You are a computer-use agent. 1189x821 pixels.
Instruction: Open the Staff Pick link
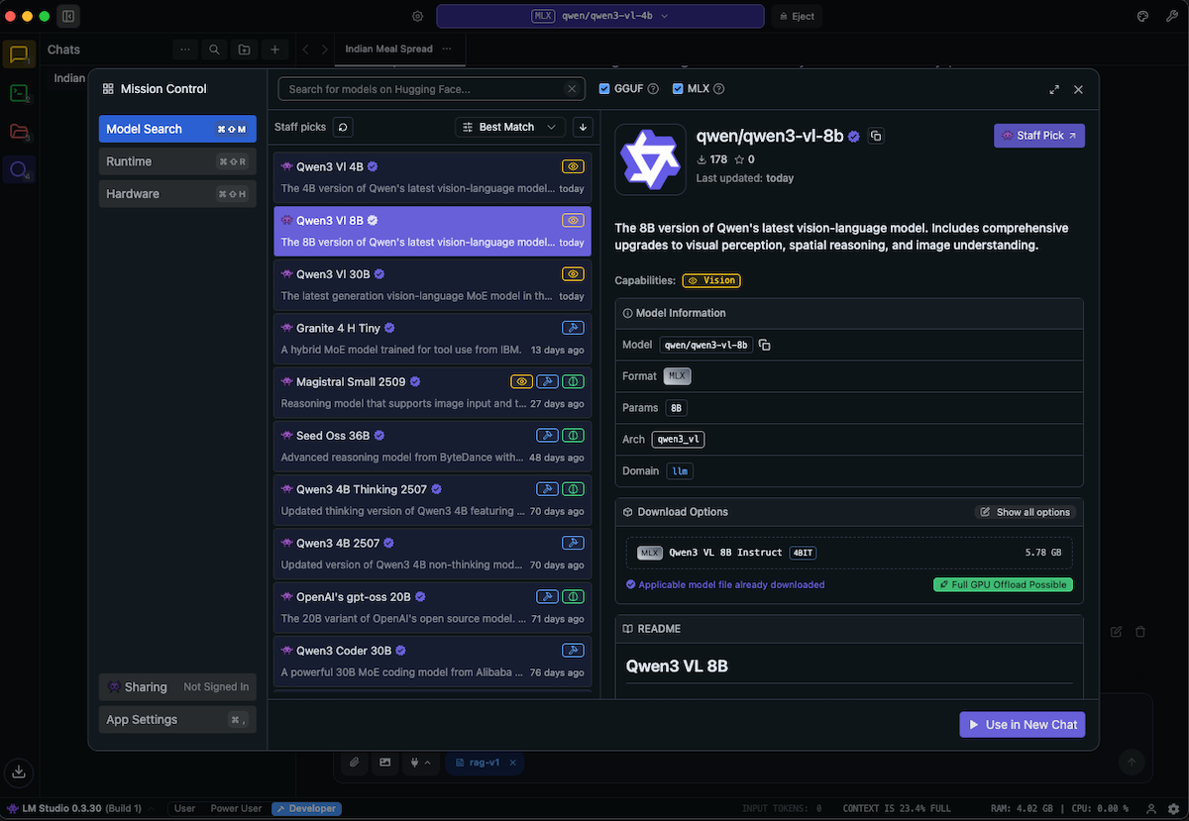coord(1038,136)
